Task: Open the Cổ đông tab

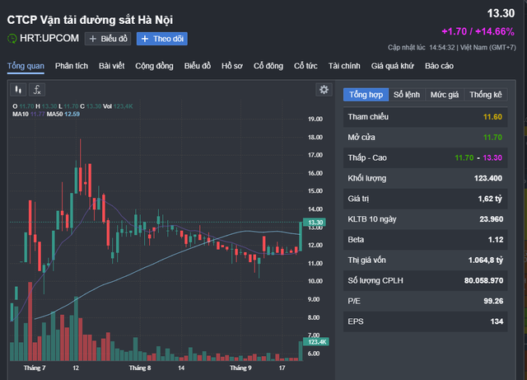Action: 268,65
